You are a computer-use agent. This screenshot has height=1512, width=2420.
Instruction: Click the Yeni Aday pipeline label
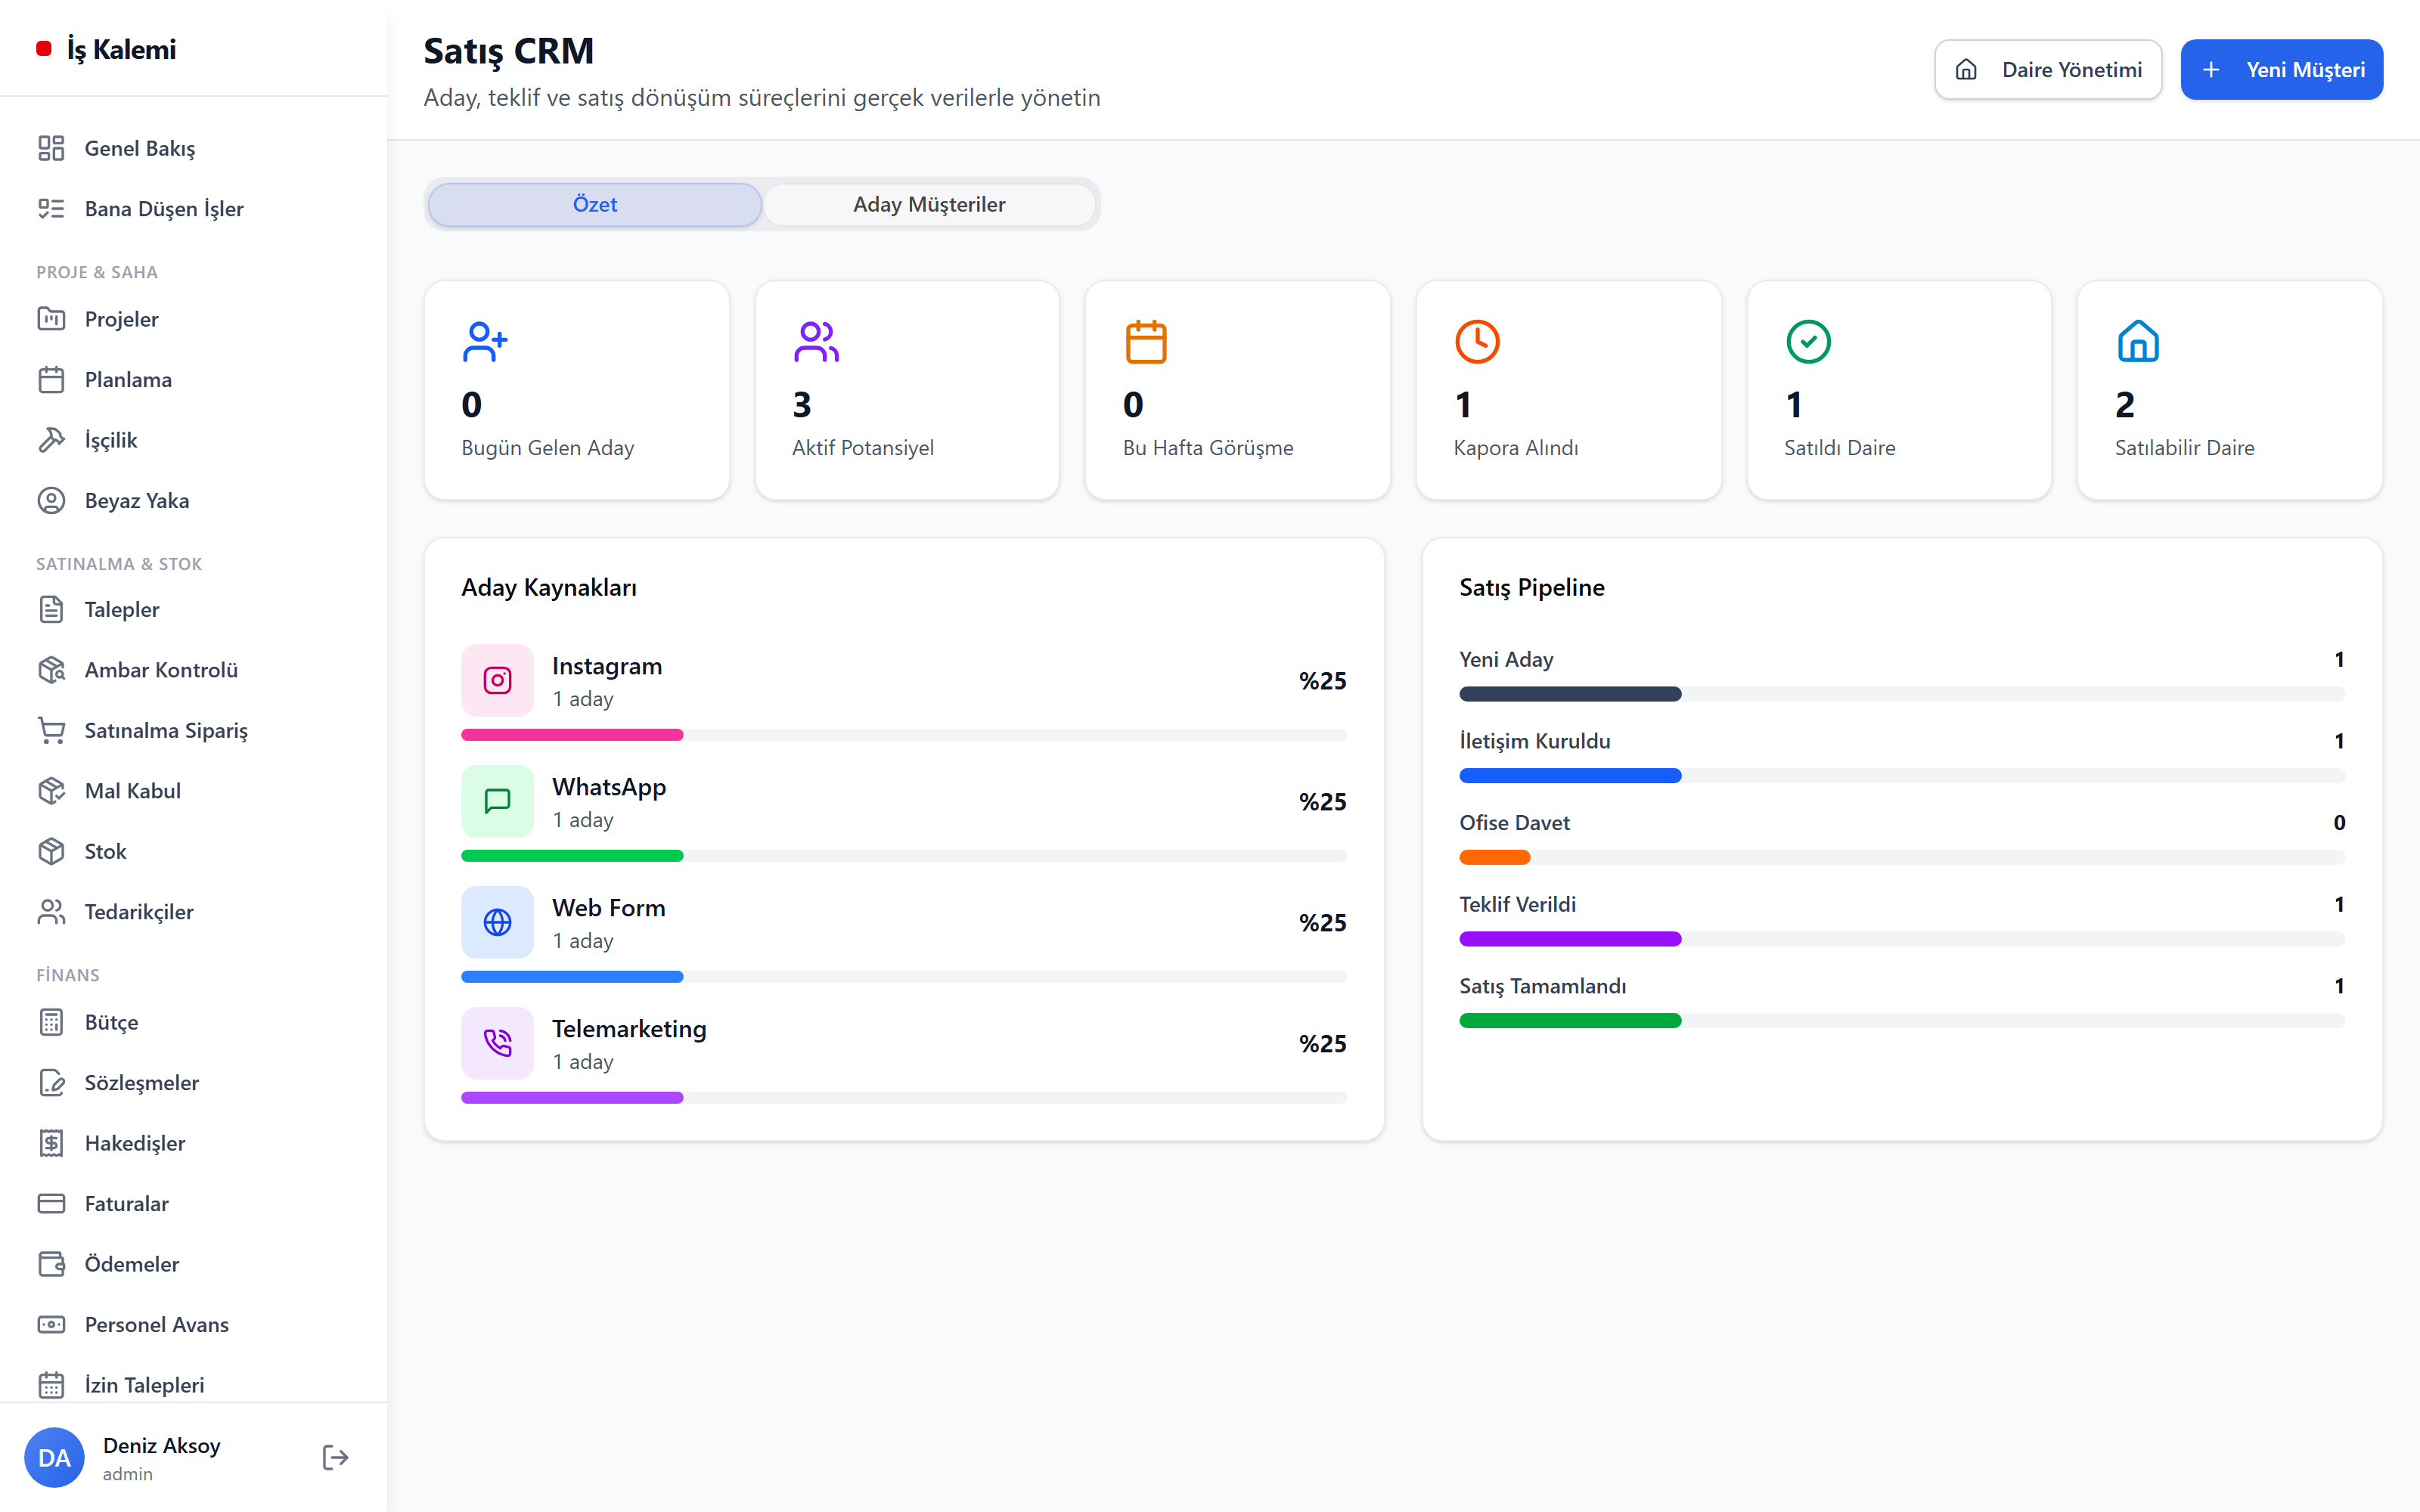[1506, 659]
